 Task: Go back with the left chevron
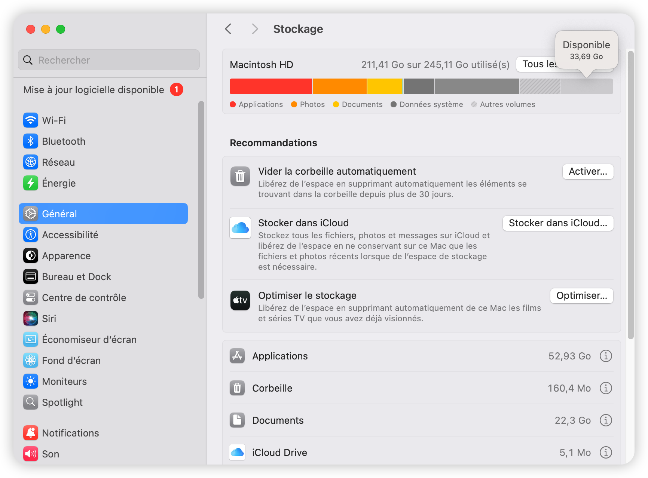coord(228,29)
